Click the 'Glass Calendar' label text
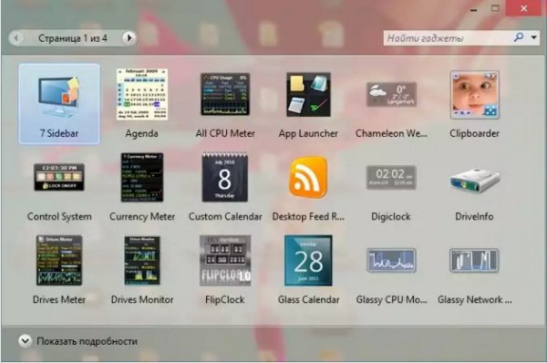 tap(308, 299)
